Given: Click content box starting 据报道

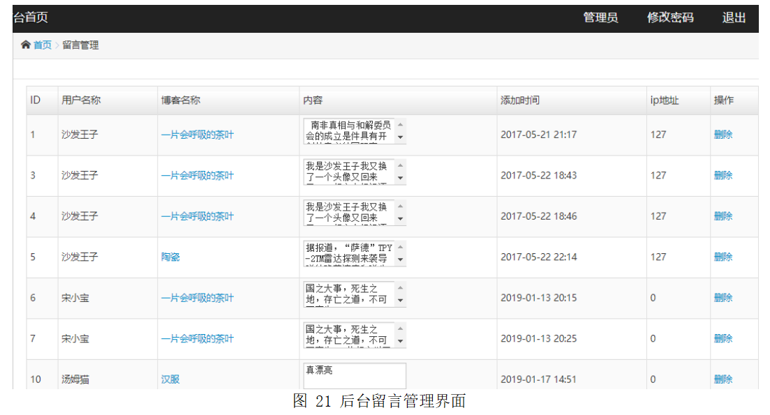Looking at the screenshot, I should (355, 253).
